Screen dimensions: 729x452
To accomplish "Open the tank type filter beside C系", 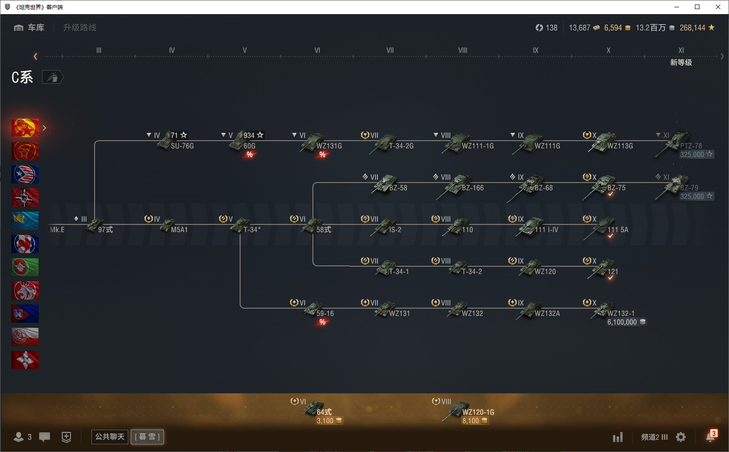I will tap(53, 77).
